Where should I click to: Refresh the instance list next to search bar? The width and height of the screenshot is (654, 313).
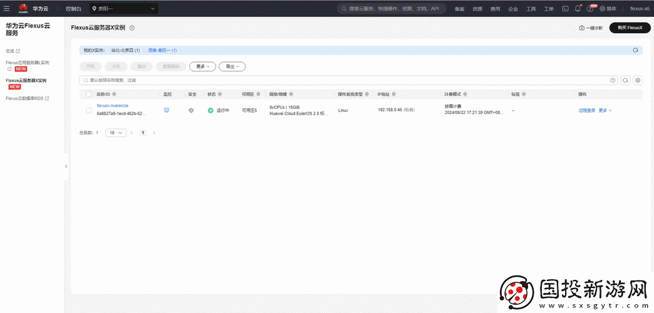(x=625, y=80)
